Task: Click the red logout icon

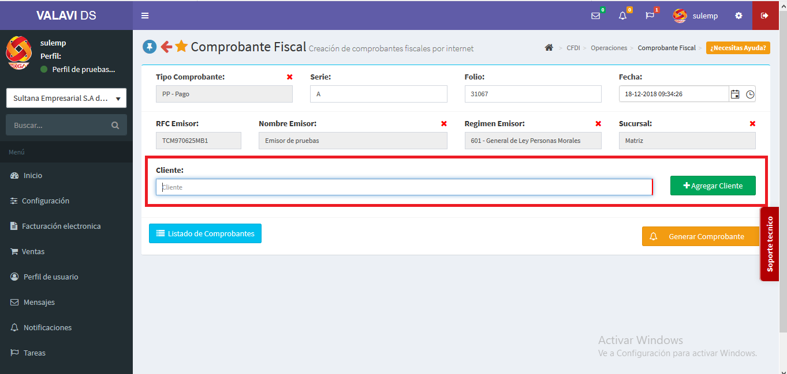Action: click(764, 16)
